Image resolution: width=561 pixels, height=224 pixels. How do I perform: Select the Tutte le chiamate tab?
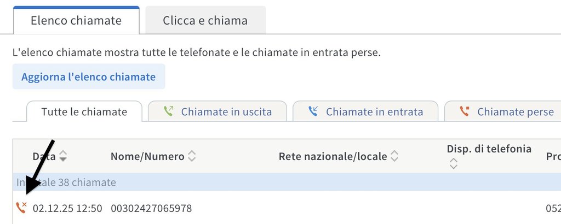click(84, 111)
